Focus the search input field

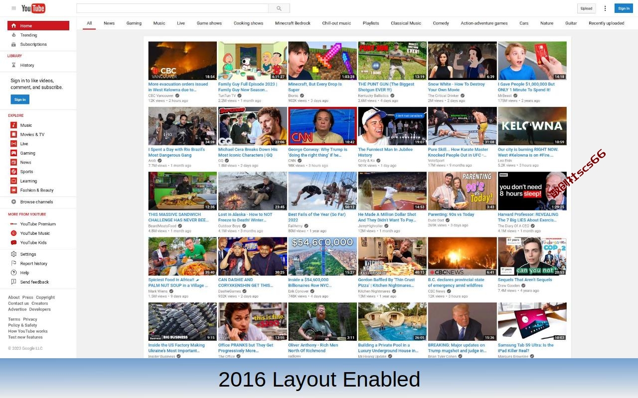pyautogui.click(x=172, y=8)
